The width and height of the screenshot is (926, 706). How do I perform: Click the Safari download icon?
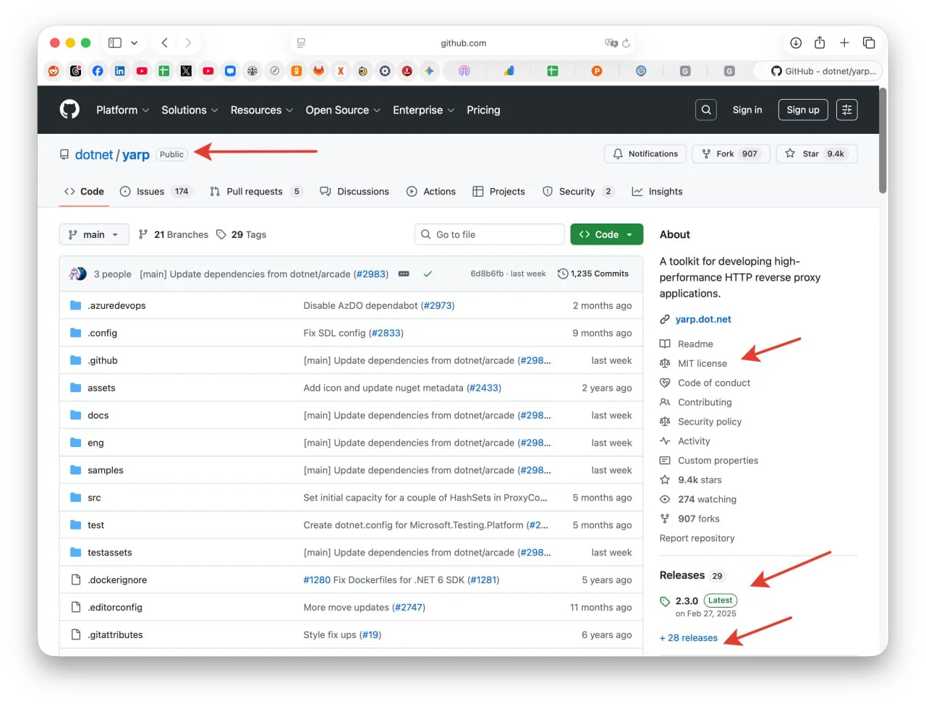tap(796, 43)
